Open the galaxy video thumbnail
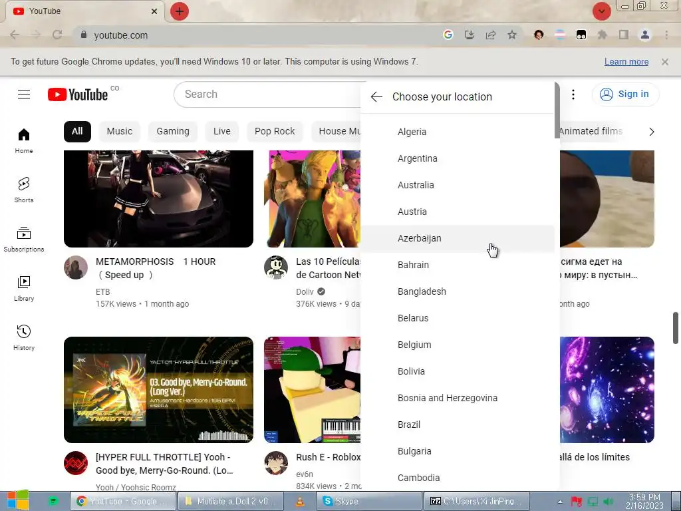Screen dimensions: 681x511 pyautogui.click(x=607, y=390)
